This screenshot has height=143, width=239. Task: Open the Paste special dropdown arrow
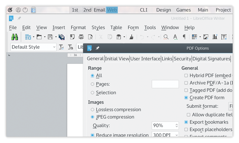click(124, 37)
